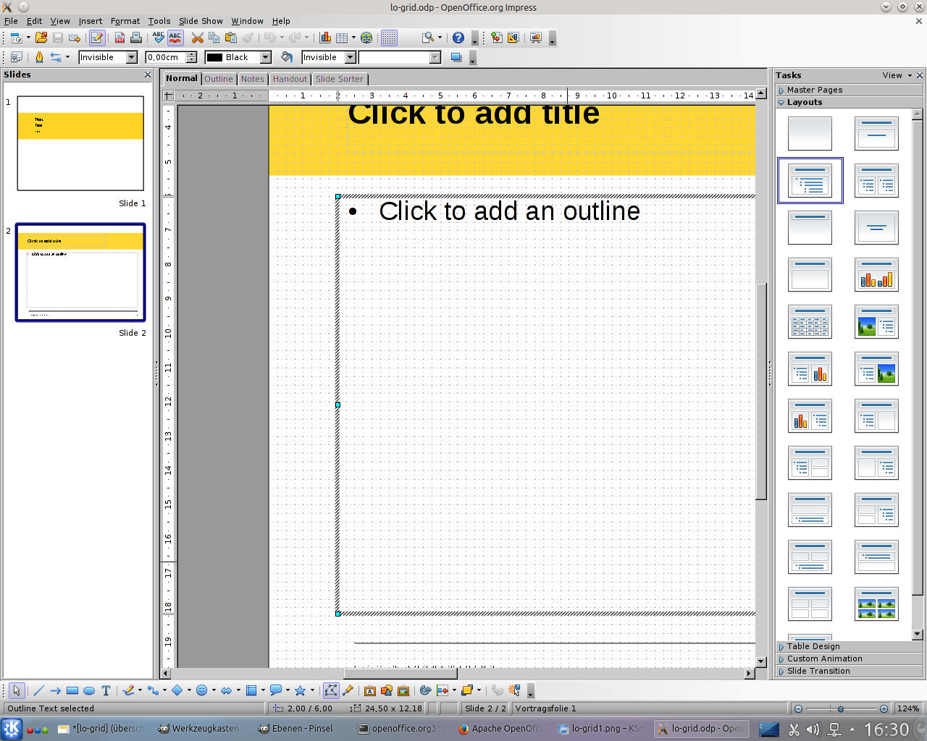This screenshot has height=741, width=927.
Task: Select the Text tool
Action: pos(106,690)
